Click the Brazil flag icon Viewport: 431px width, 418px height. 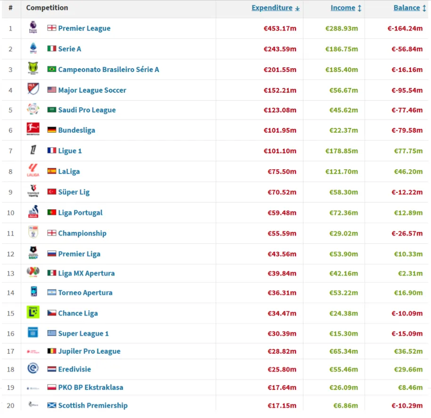click(52, 69)
